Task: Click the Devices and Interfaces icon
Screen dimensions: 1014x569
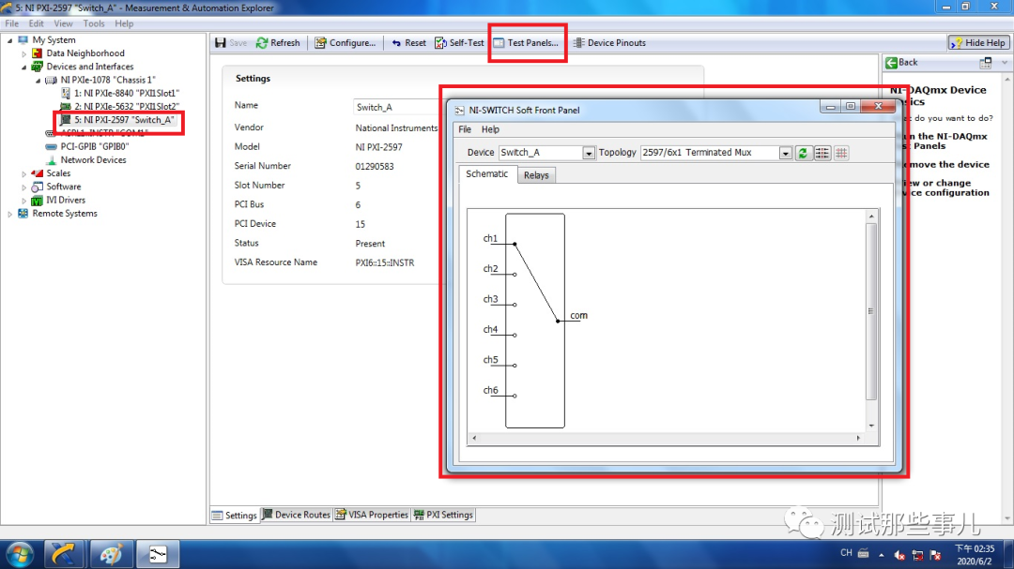Action: [x=38, y=67]
